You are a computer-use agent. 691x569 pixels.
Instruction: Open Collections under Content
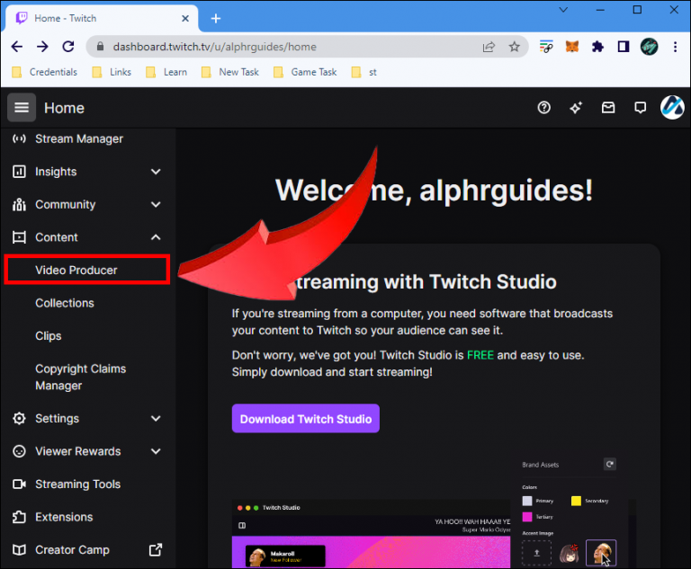coord(65,303)
